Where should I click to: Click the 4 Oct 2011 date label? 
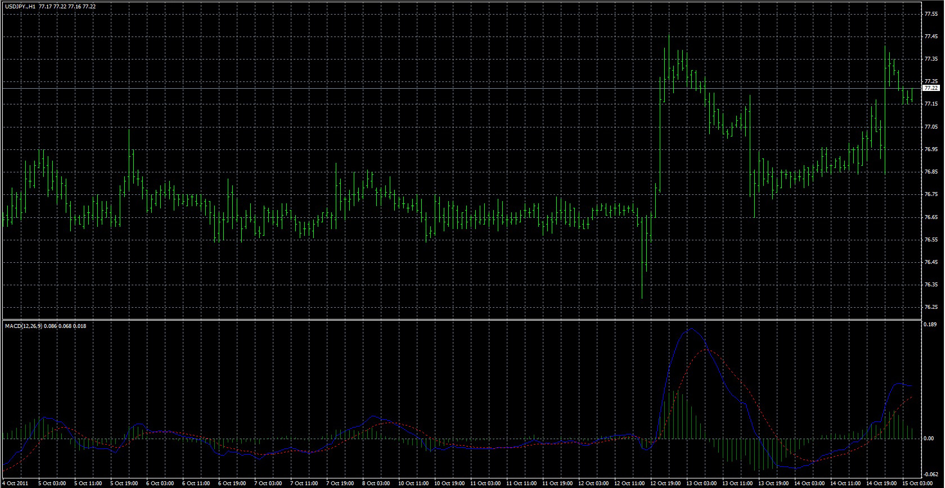[x=15, y=484]
